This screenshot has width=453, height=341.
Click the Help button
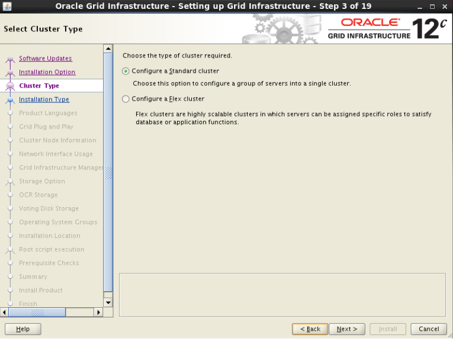tap(23, 329)
